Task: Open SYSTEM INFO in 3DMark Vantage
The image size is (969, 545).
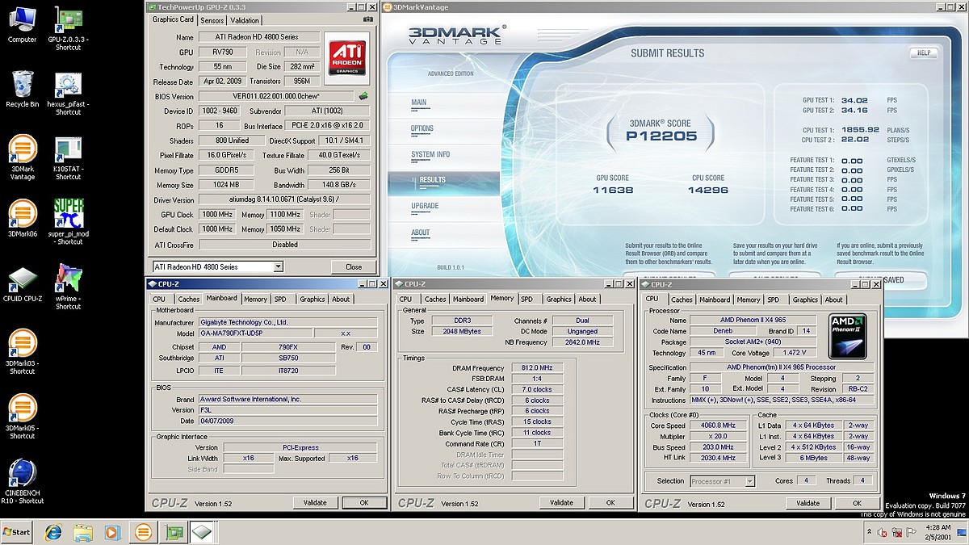Action: click(x=430, y=154)
